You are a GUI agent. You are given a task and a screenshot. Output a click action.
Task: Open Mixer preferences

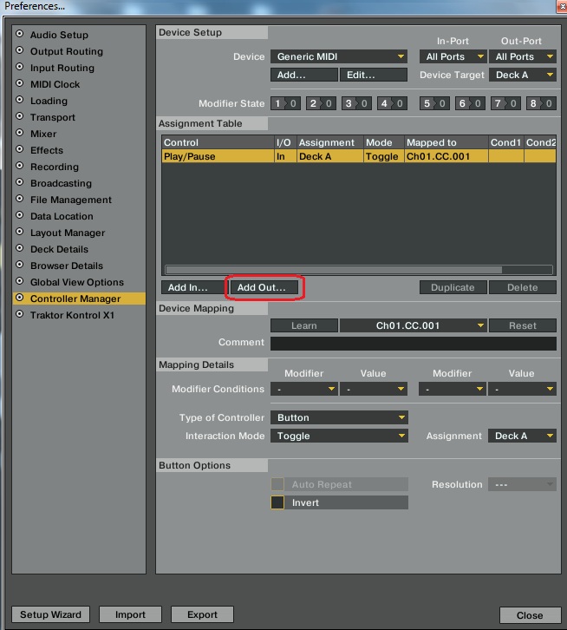coord(43,134)
